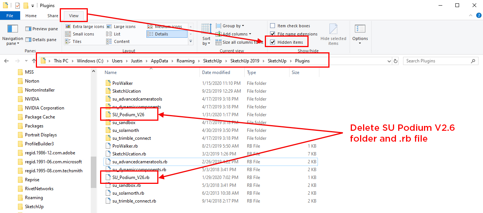Screen dimensions: 483x213
Task: Open Customize Quick Access Toolbar dropdown
Action: [x=33, y=6]
